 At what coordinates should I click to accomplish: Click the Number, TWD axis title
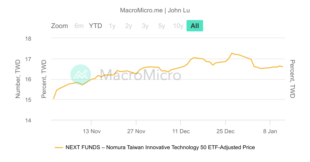18,79
